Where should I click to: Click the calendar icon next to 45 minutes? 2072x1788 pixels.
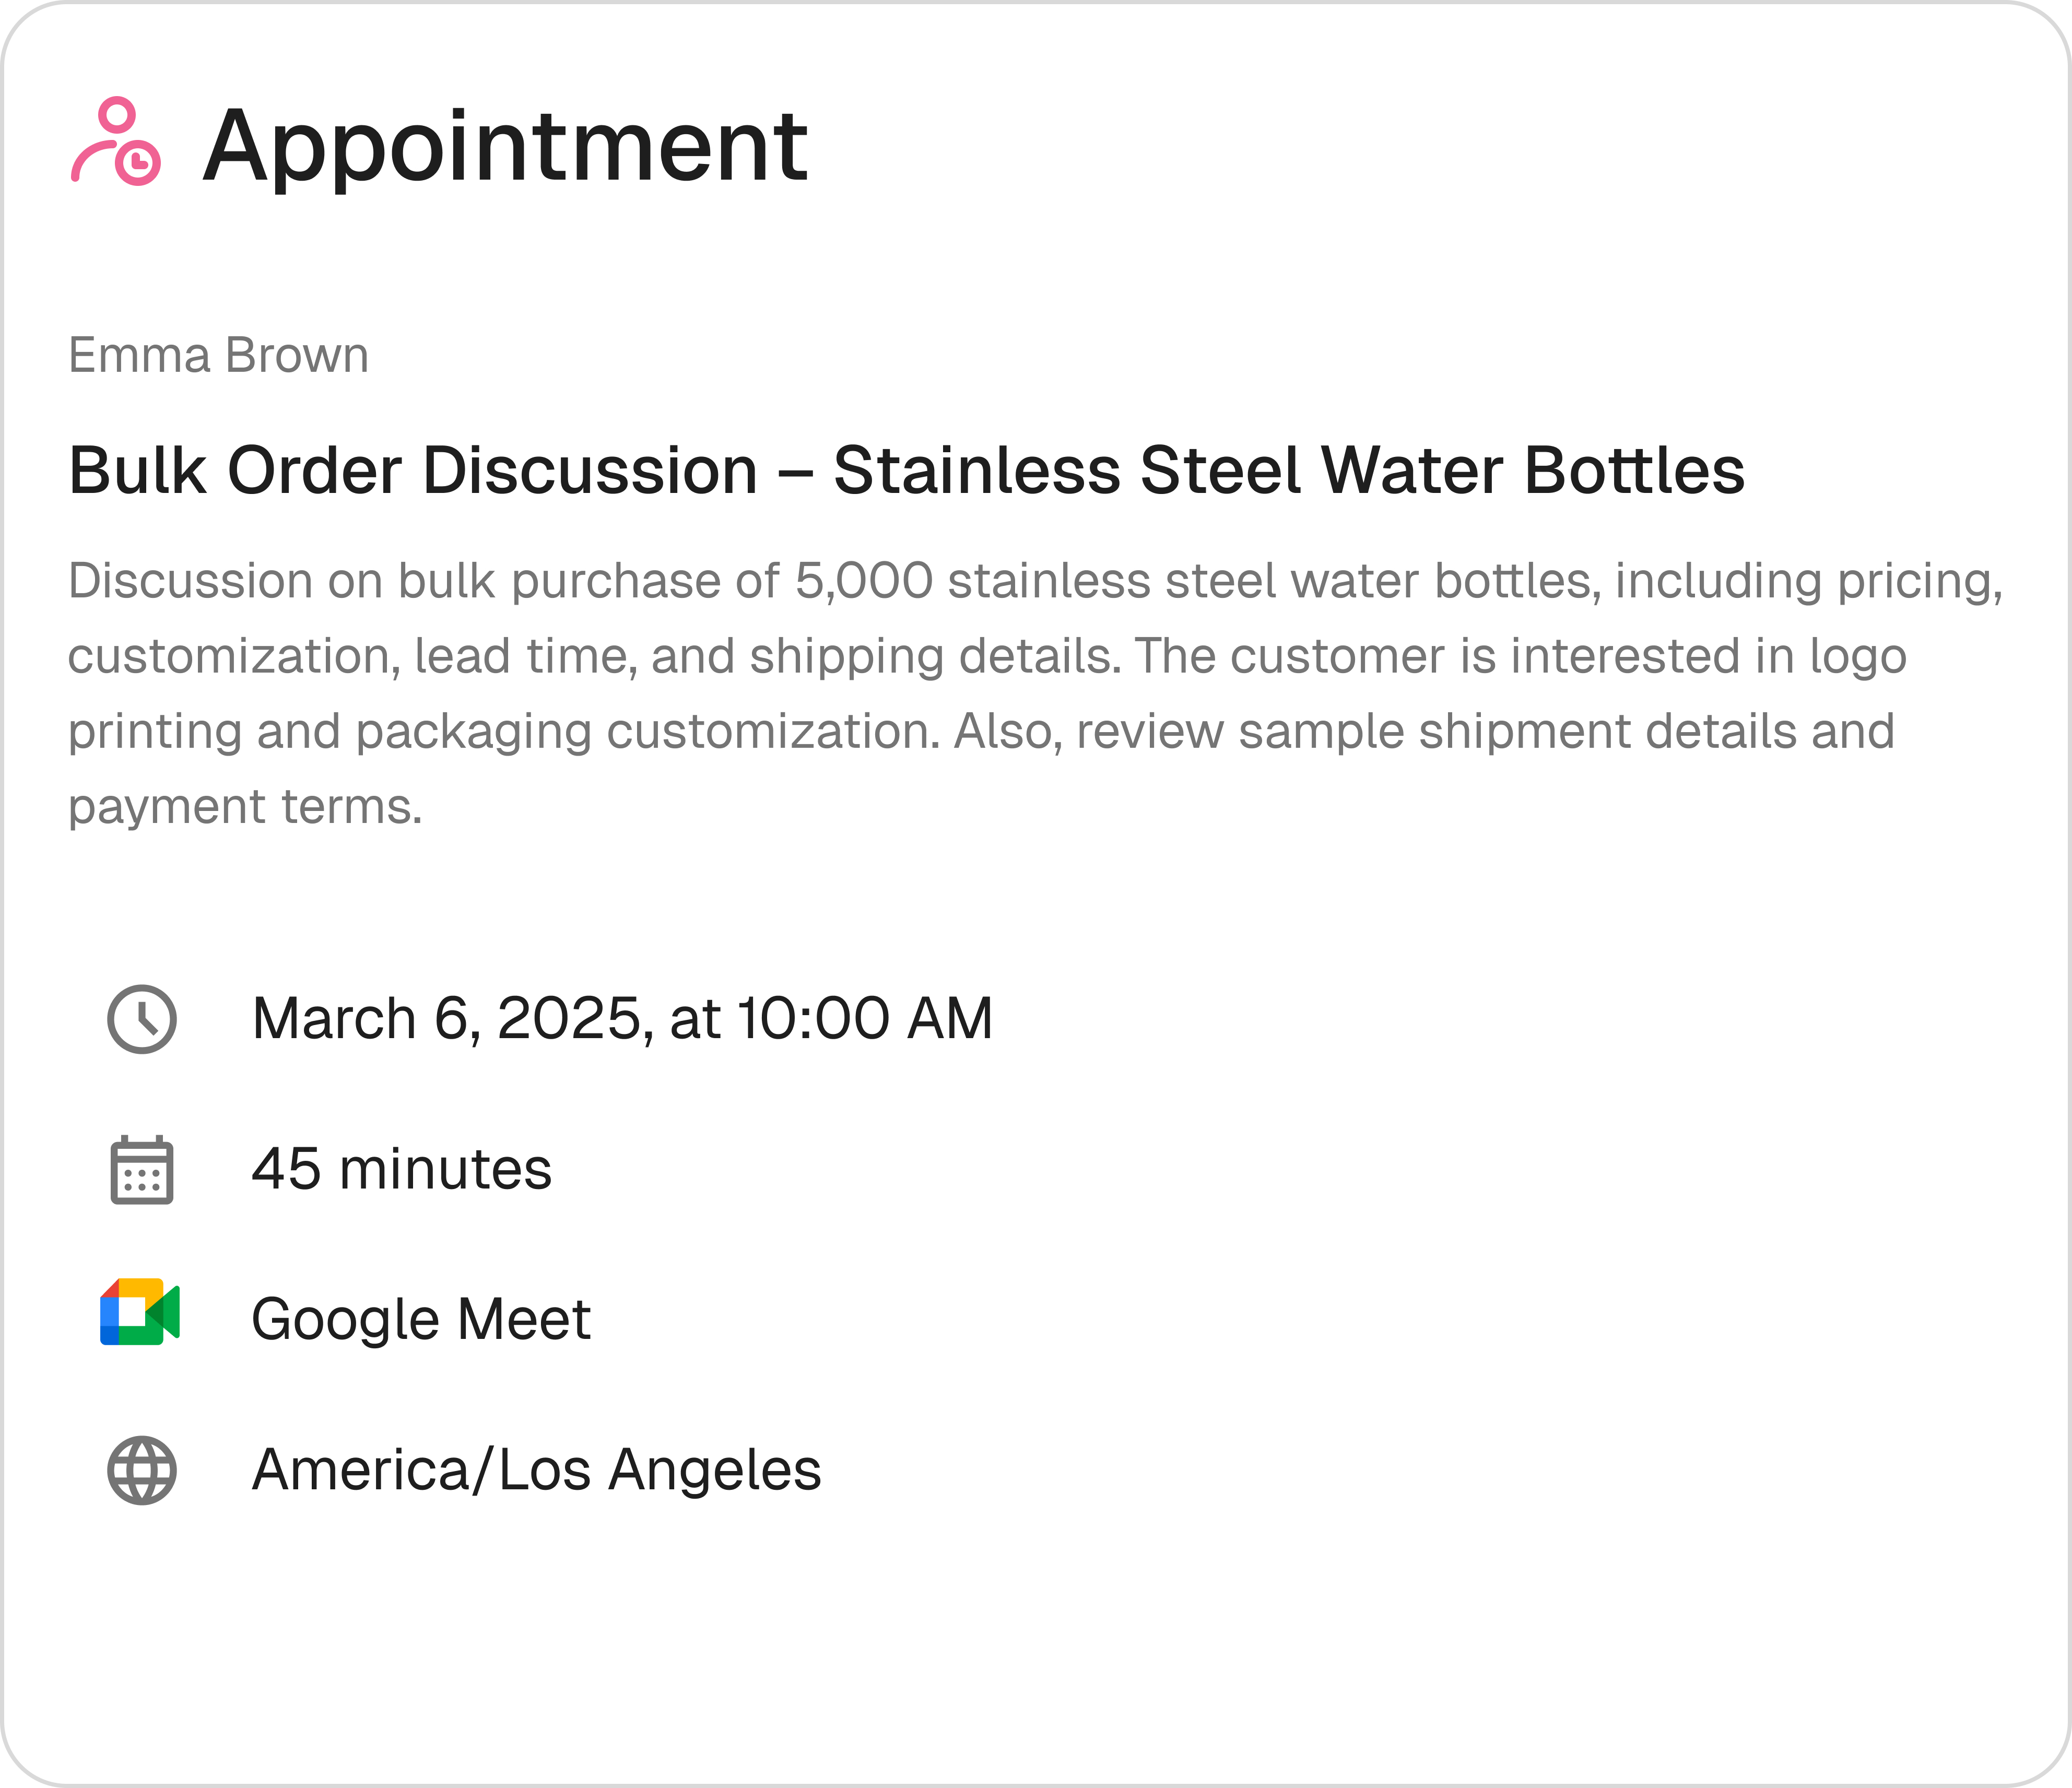(x=142, y=1169)
